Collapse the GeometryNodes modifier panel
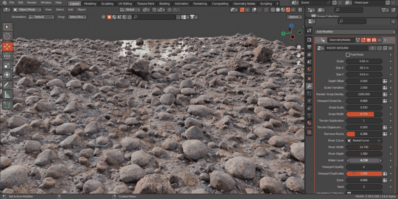 click(318, 40)
